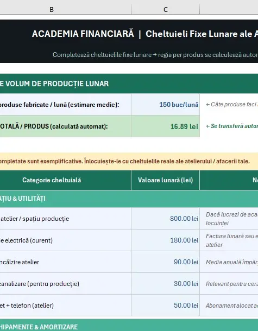The image size is (258, 331).
Task: Edit the '50.00 lei' phone value
Action: 166,305
